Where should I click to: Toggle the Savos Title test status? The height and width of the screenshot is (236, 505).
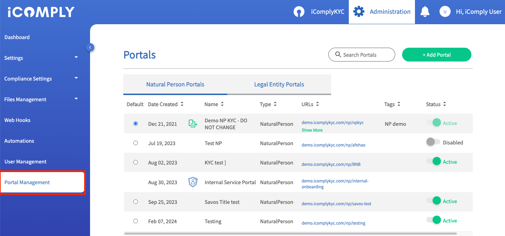click(x=434, y=201)
